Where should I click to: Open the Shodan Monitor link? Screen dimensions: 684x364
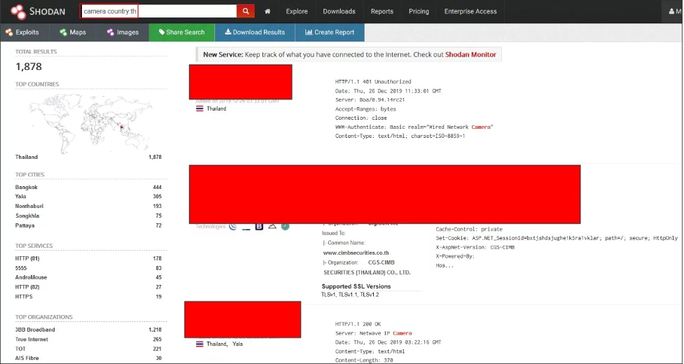point(470,55)
